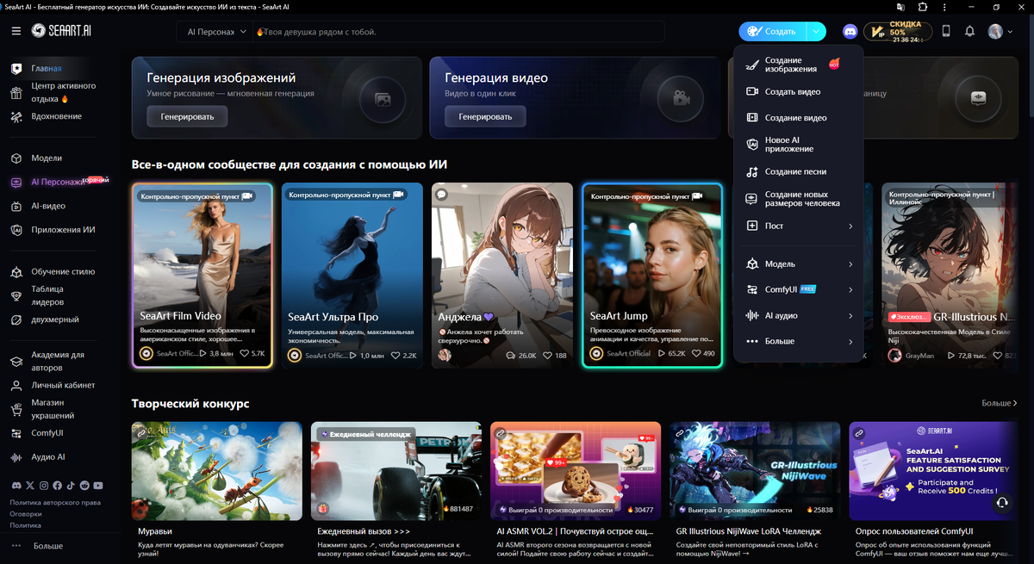Open the Facebook link in the sidebar footer

57,486
